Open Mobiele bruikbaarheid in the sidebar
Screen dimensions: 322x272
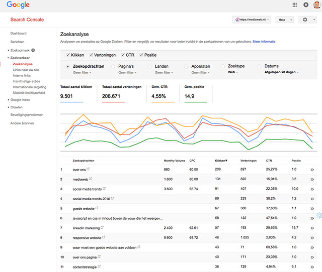pyautogui.click(x=29, y=93)
